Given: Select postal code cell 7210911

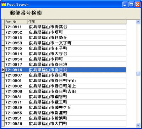Looking at the screenshot, I should (16, 27).
